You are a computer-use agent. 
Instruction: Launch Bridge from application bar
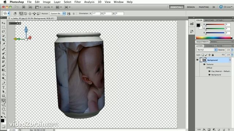pyautogui.click(x=23, y=7)
